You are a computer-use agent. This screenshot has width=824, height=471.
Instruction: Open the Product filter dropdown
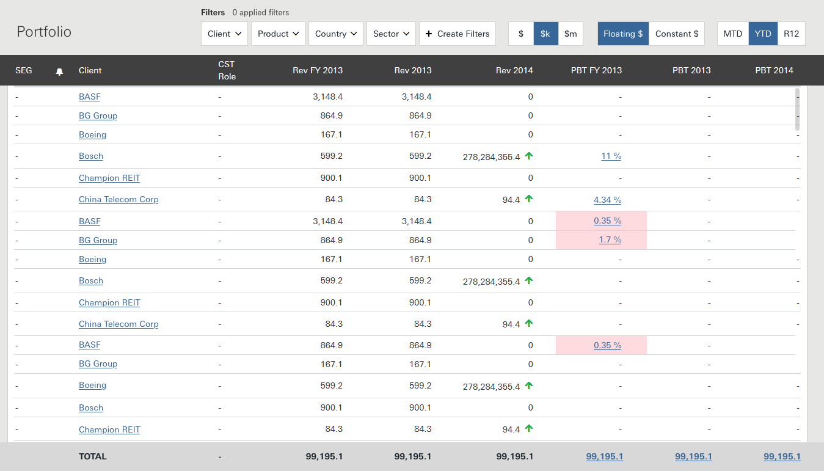pos(278,34)
